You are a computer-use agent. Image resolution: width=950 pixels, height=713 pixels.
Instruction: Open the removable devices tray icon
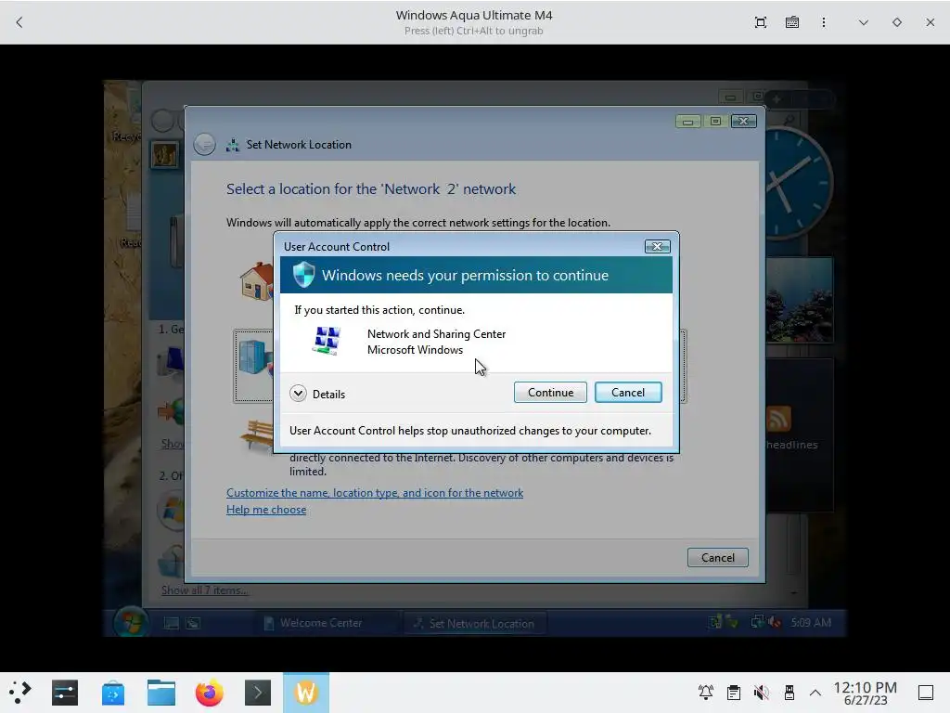[789, 693]
